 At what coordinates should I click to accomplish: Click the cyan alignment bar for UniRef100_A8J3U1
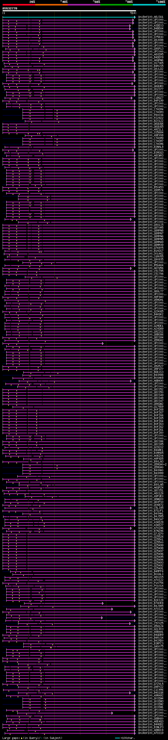69,17
